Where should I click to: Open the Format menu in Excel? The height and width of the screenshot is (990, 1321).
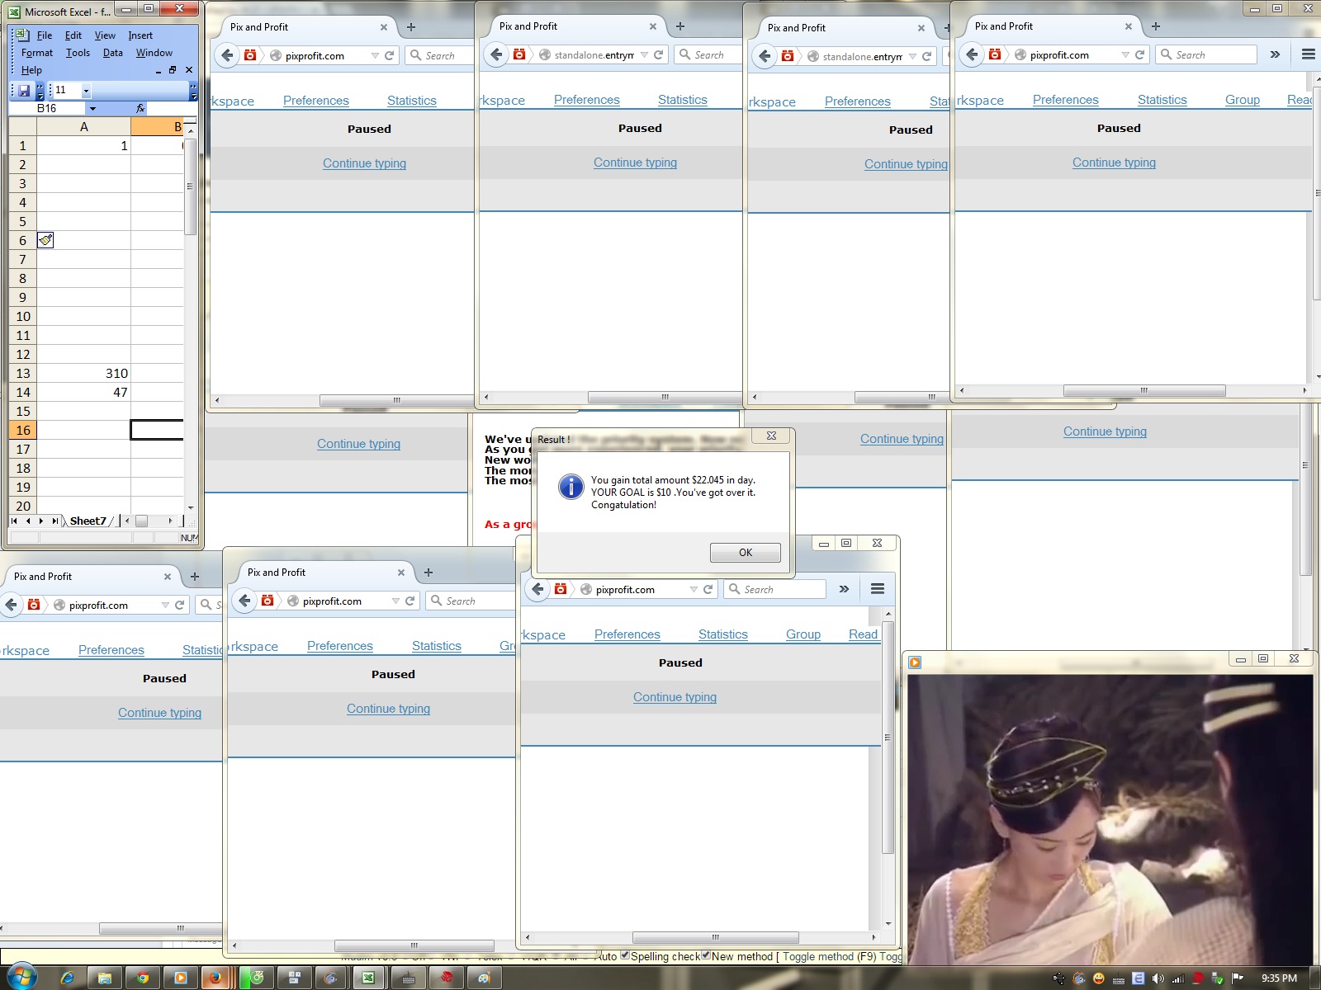point(37,53)
